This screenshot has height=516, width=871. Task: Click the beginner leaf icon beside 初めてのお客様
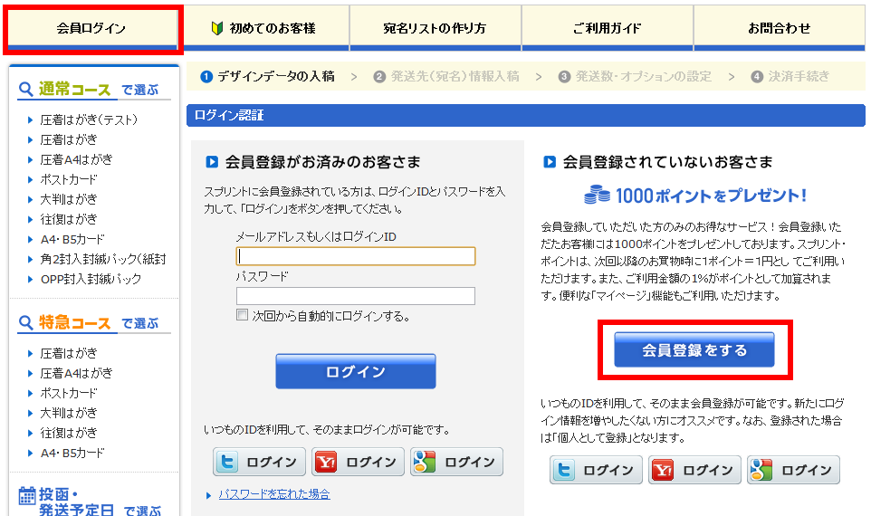pos(217,28)
